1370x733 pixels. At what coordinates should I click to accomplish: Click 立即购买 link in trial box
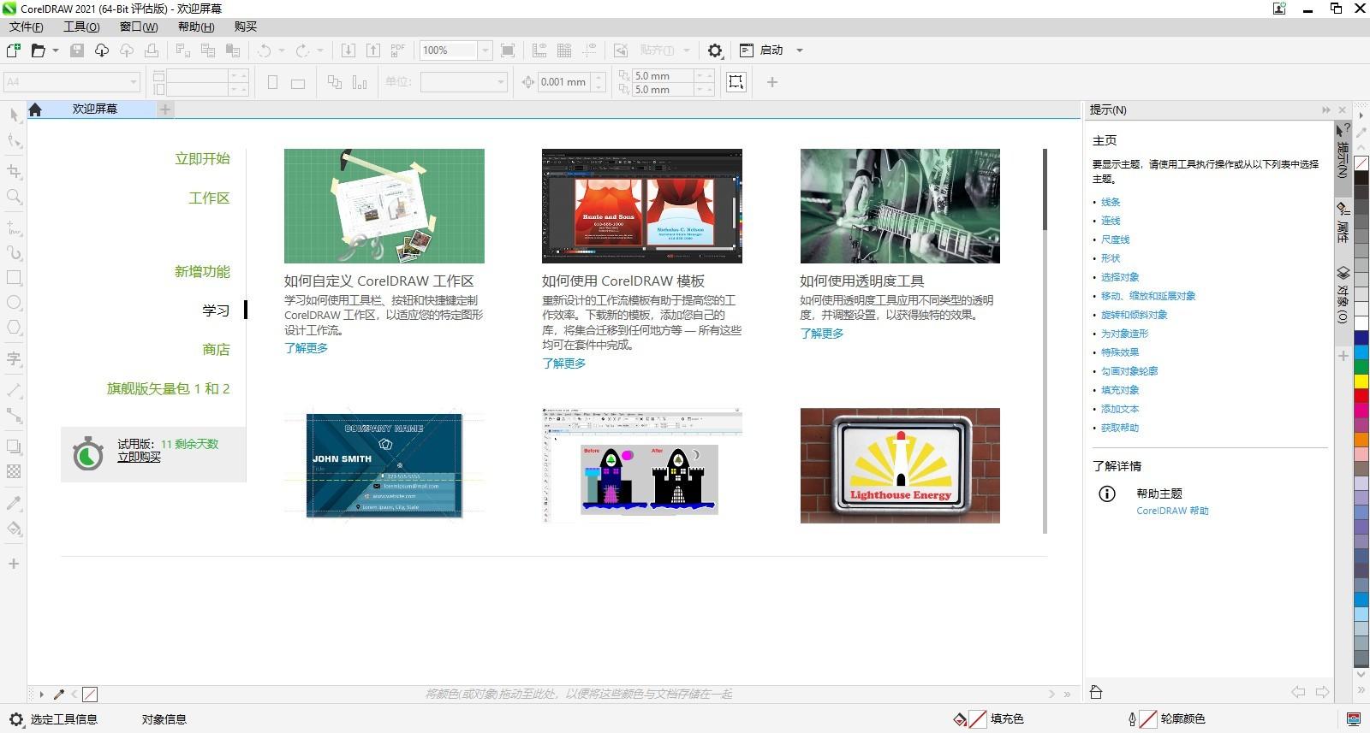coord(139,458)
